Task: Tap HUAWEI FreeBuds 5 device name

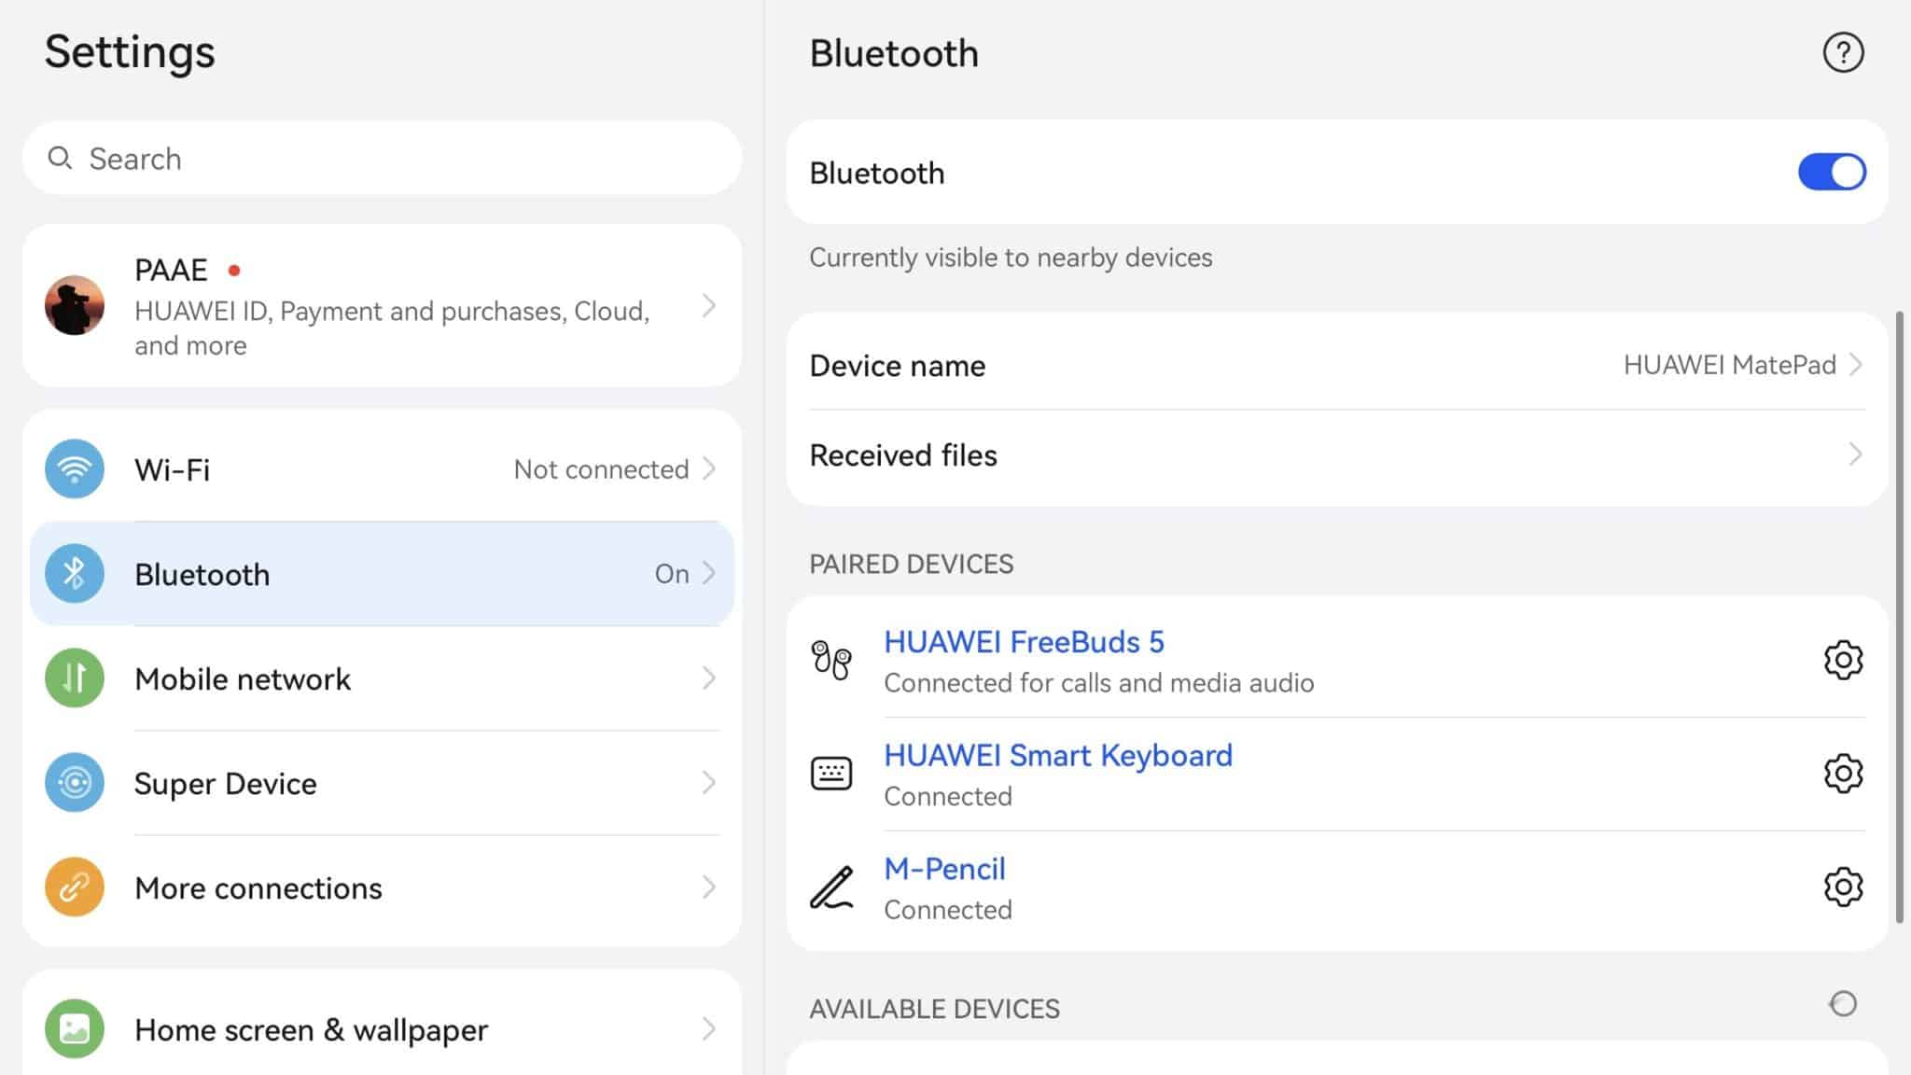Action: [x=1024, y=642]
